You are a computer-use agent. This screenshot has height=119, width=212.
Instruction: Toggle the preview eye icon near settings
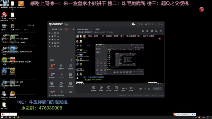145,89
